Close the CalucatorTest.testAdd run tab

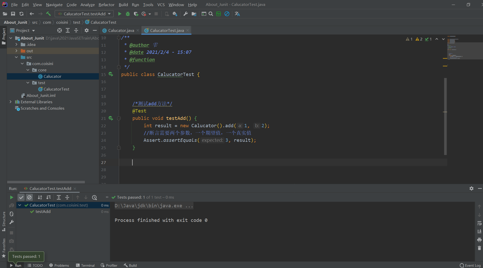coord(75,188)
